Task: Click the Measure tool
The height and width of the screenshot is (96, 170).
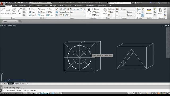Action: point(149,11)
